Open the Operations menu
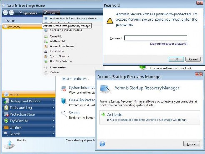205x154 pixels. tap(30, 13)
